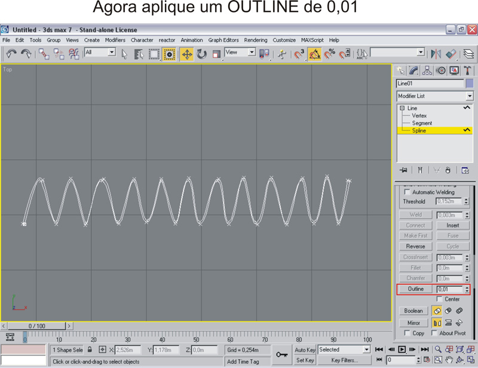Click the Pin Stack icon
This screenshot has width=478, height=368.
403,170
